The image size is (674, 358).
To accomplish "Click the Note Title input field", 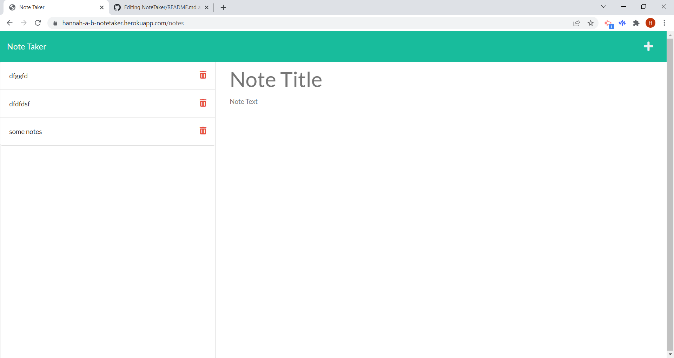I will click(x=276, y=80).
